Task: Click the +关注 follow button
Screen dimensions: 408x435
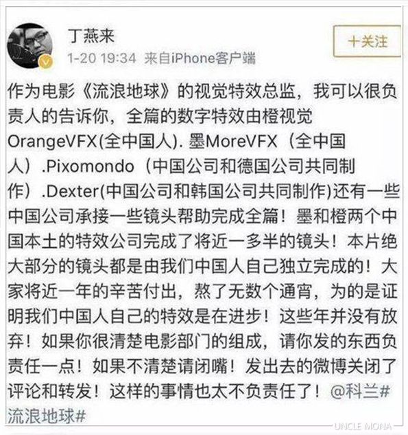Action: 367,42
